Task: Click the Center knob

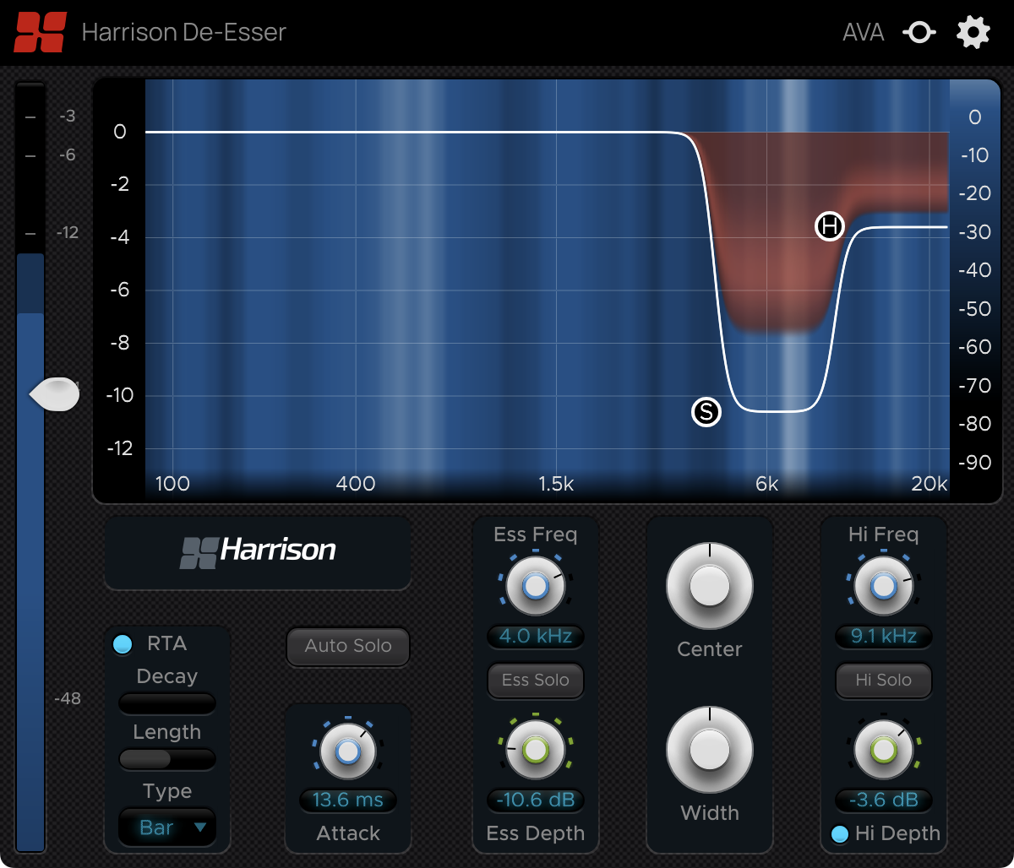Action: 709,586
